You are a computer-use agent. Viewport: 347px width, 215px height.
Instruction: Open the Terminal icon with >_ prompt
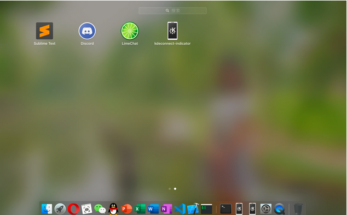point(225,208)
